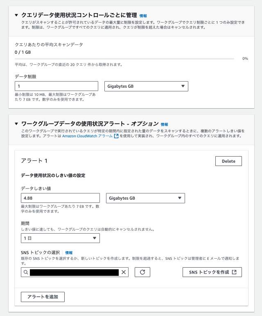Image resolution: width=262 pixels, height=316 pixels.
Task: Click the アラート 1 heading text
Action: click(x=34, y=161)
